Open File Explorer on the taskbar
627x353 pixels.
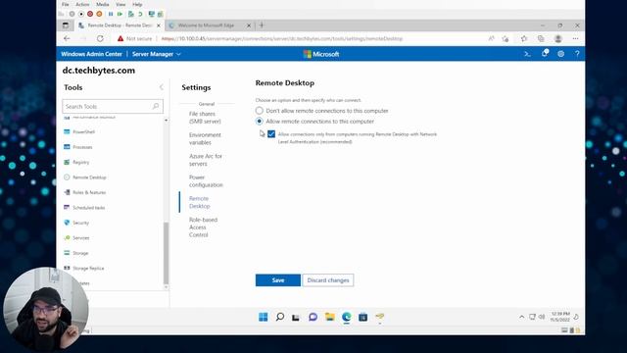tap(329, 317)
